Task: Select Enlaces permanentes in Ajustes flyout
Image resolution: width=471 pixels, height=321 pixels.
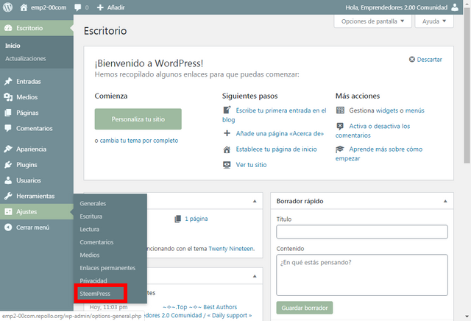Action: tap(107, 268)
